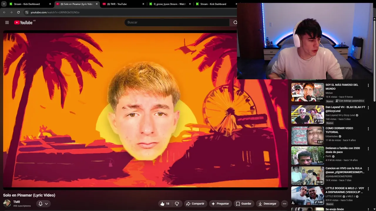This screenshot has height=211, width=376.
Task: Open options menu for COMO DORMIR video
Action: tap(368, 129)
